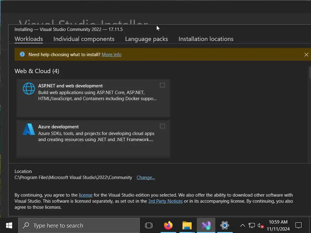Show hidden system tray icons

tap(242, 225)
